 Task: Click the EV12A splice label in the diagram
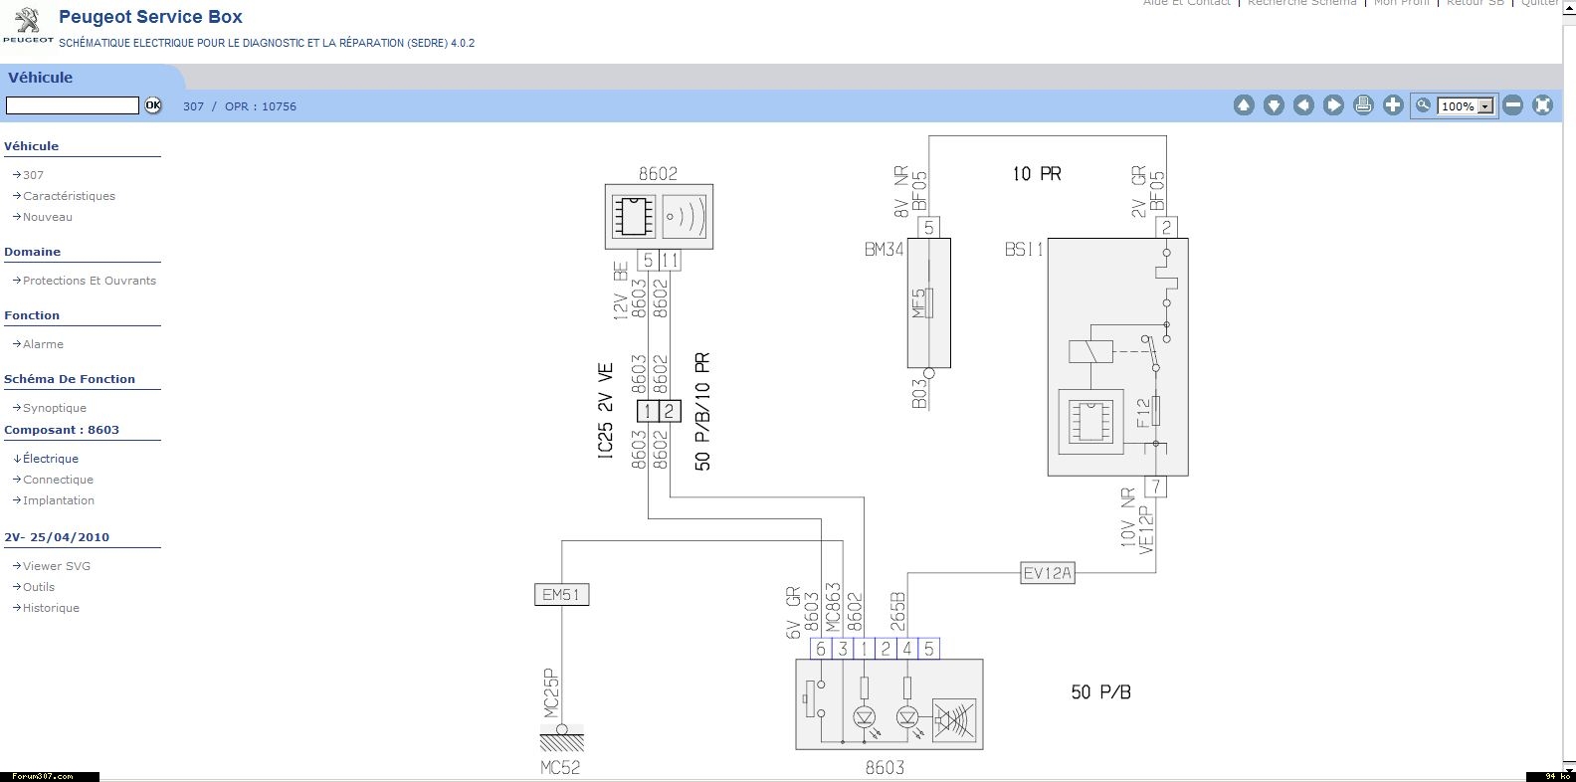coord(1048,573)
